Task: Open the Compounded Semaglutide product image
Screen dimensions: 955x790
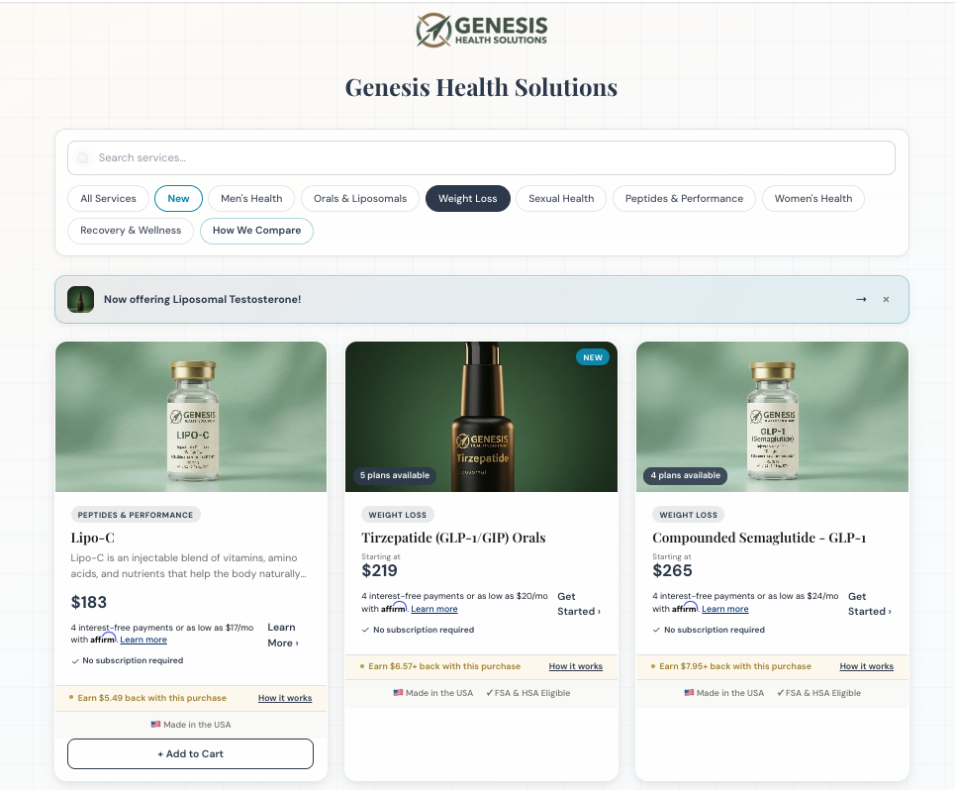Action: tap(772, 417)
